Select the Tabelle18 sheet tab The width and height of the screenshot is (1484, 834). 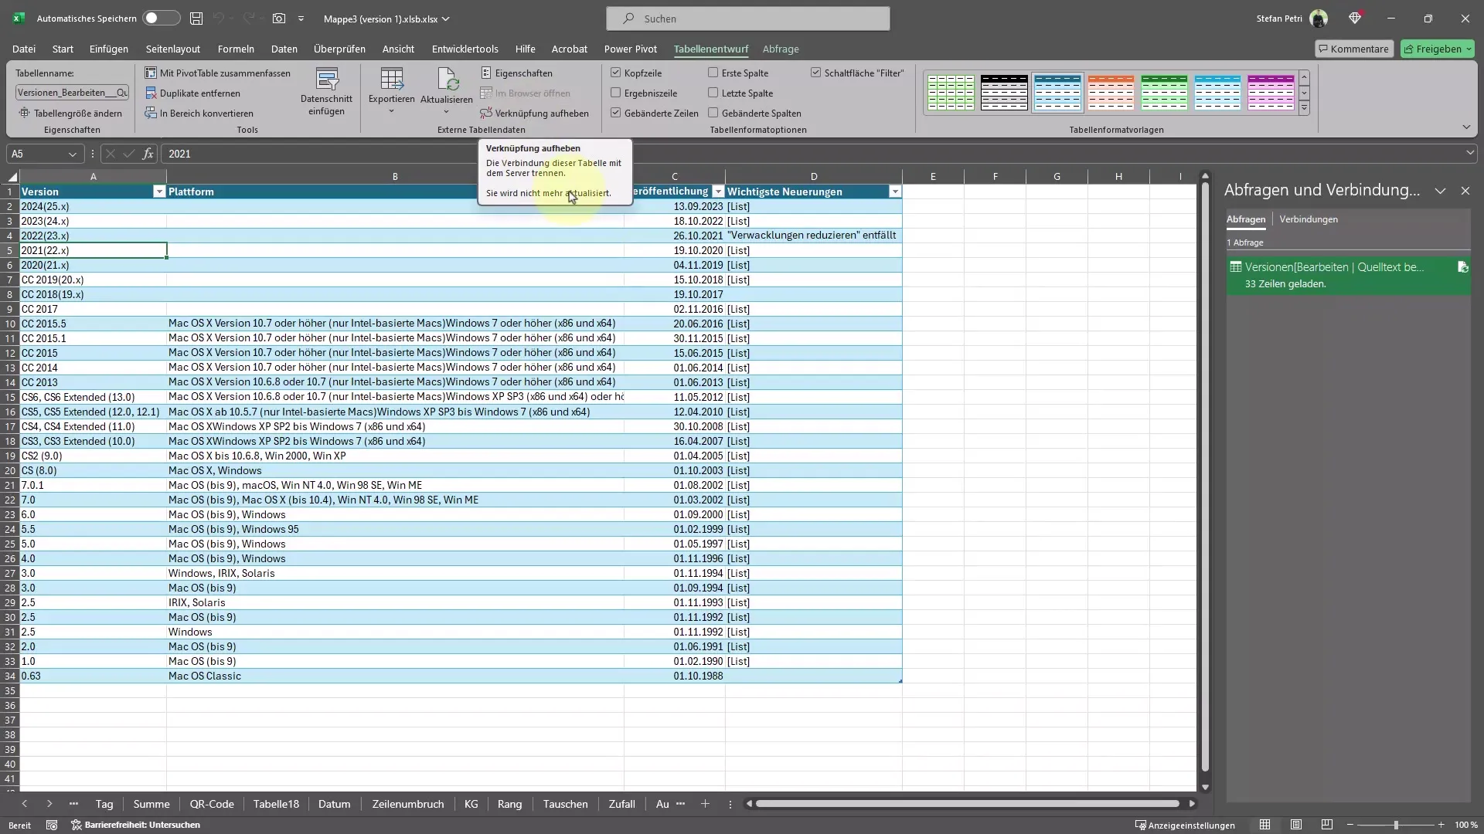click(x=275, y=803)
